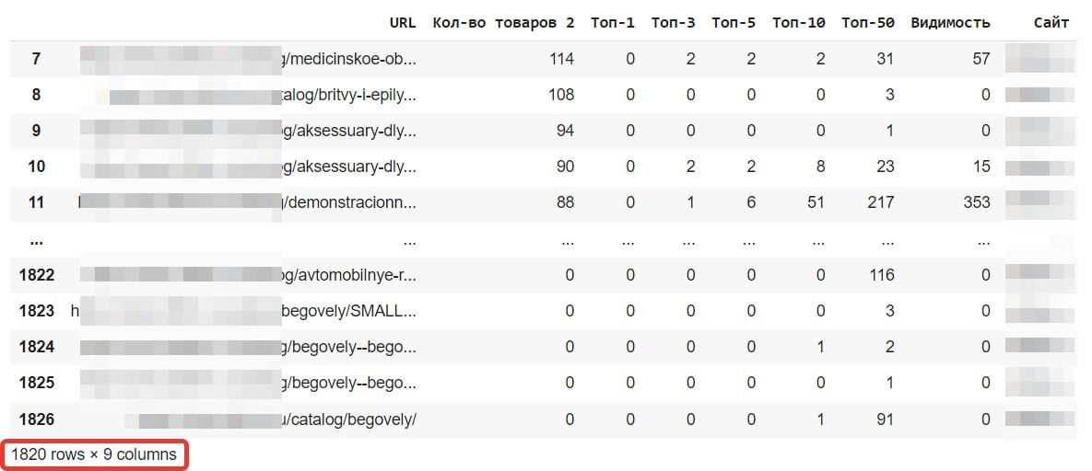The height and width of the screenshot is (471, 1092).
Task: Click the demonstracionn URL cell
Action: point(247,202)
